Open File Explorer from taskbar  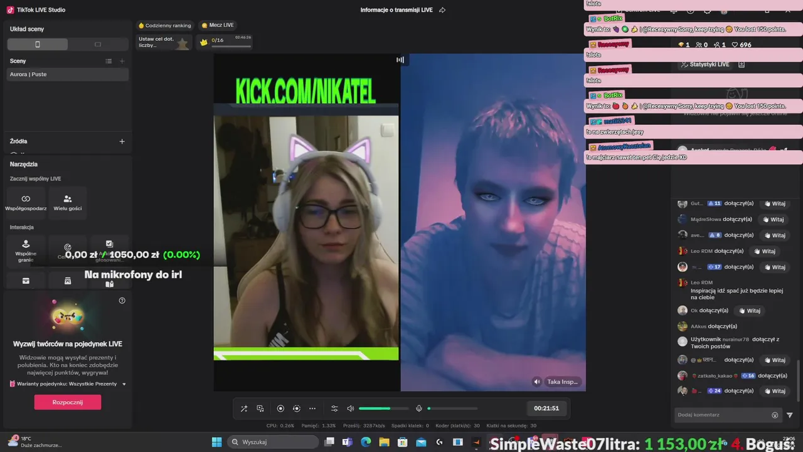384,442
